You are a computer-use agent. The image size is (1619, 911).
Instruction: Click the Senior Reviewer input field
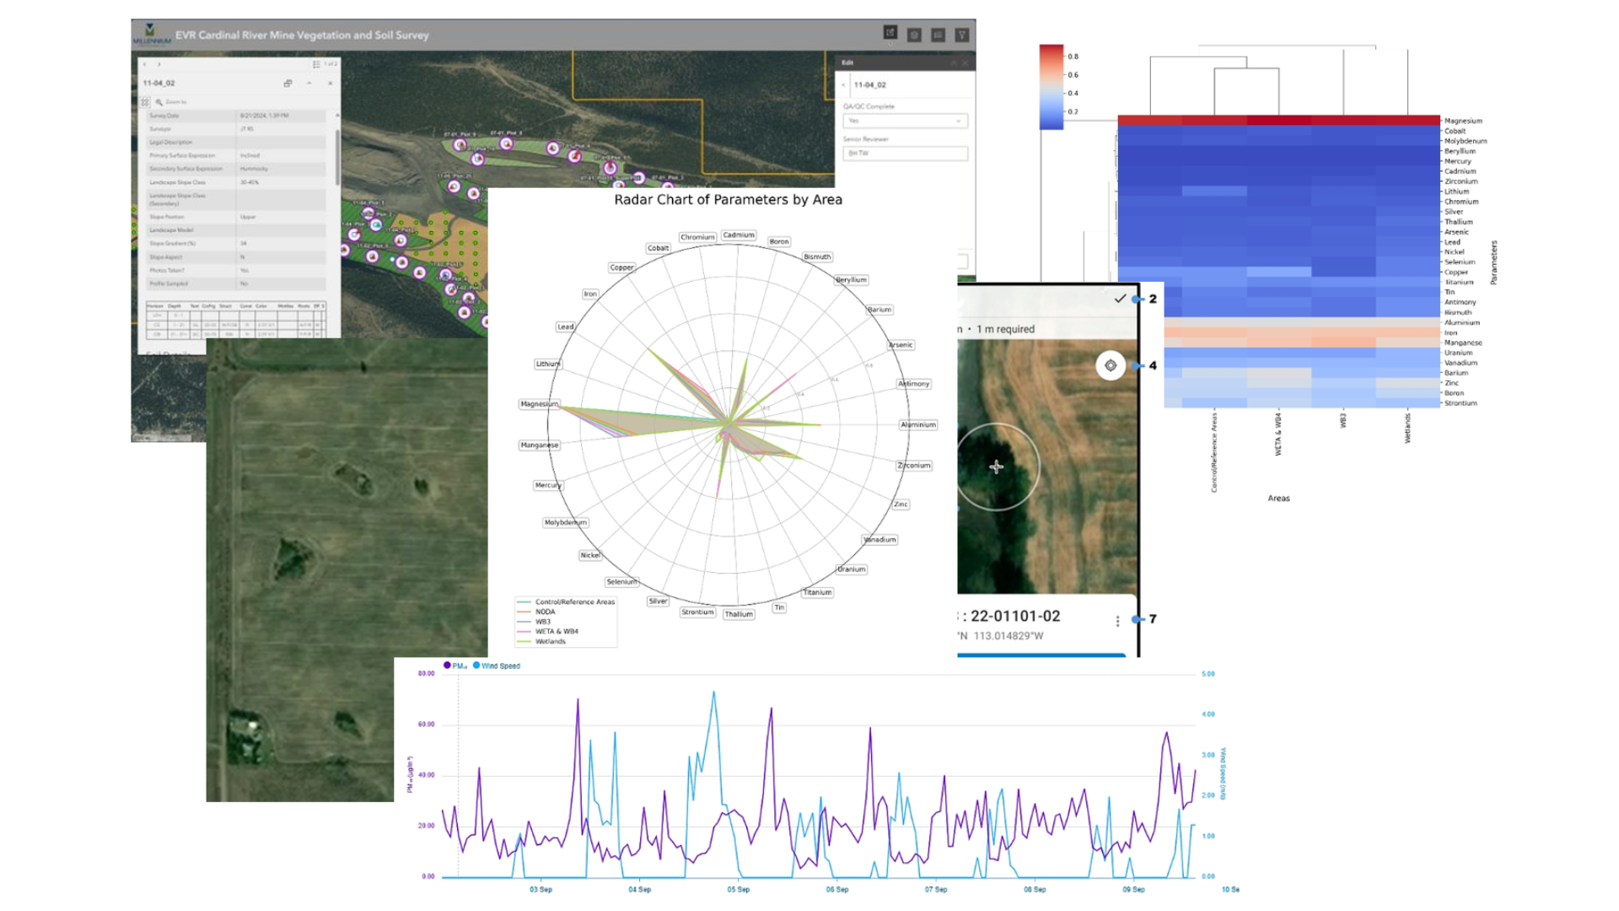click(x=905, y=154)
